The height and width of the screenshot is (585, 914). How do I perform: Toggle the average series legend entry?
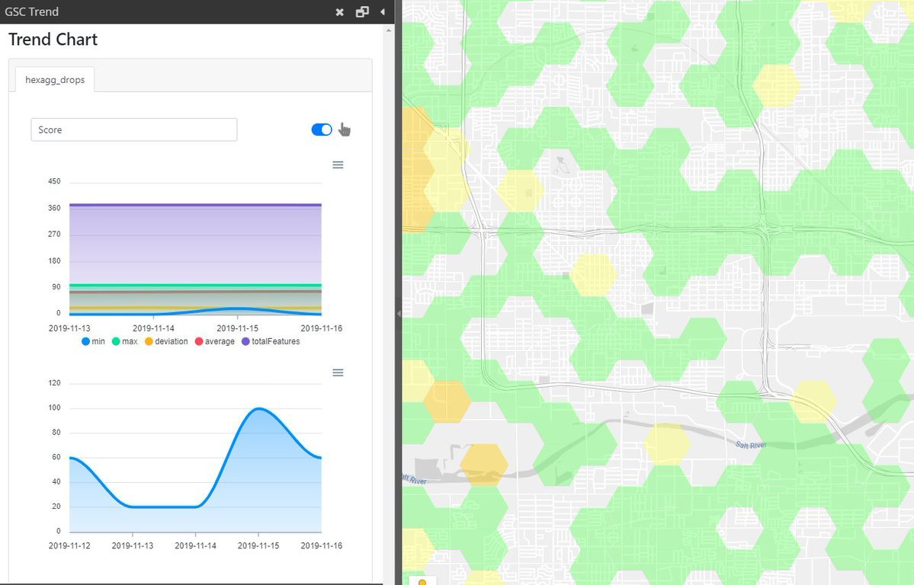click(x=215, y=341)
